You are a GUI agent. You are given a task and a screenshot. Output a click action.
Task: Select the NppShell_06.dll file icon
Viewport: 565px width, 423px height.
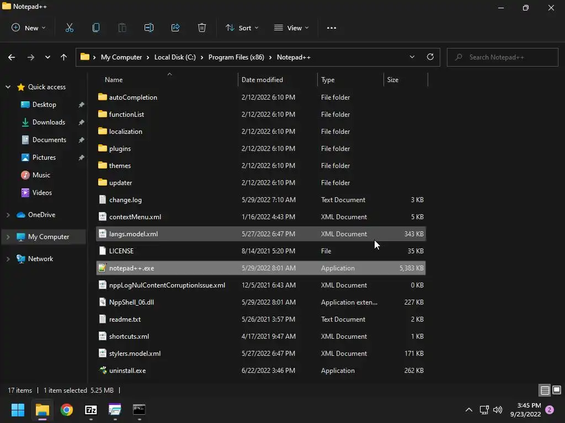[102, 302]
